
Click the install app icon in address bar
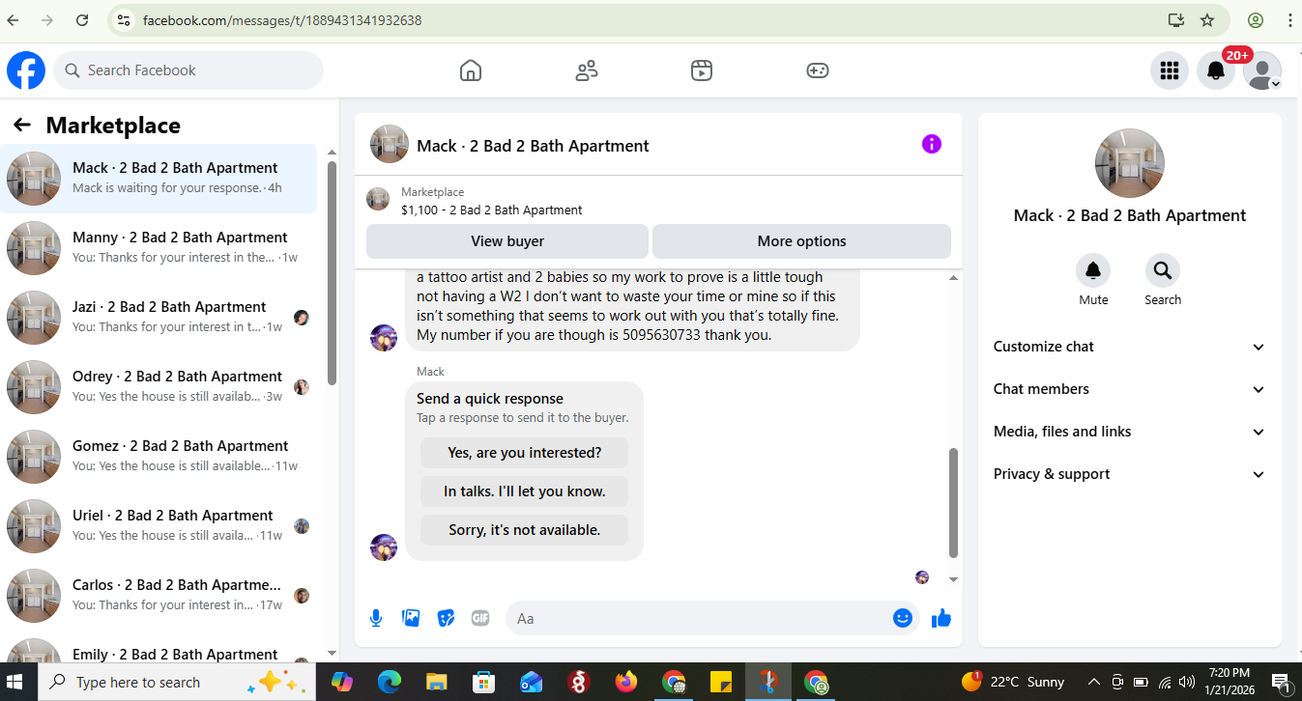1175,19
